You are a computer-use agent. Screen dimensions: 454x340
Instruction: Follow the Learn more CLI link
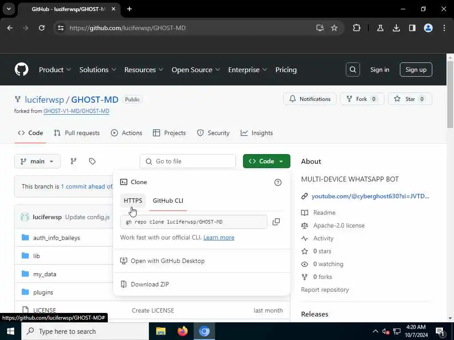click(219, 237)
